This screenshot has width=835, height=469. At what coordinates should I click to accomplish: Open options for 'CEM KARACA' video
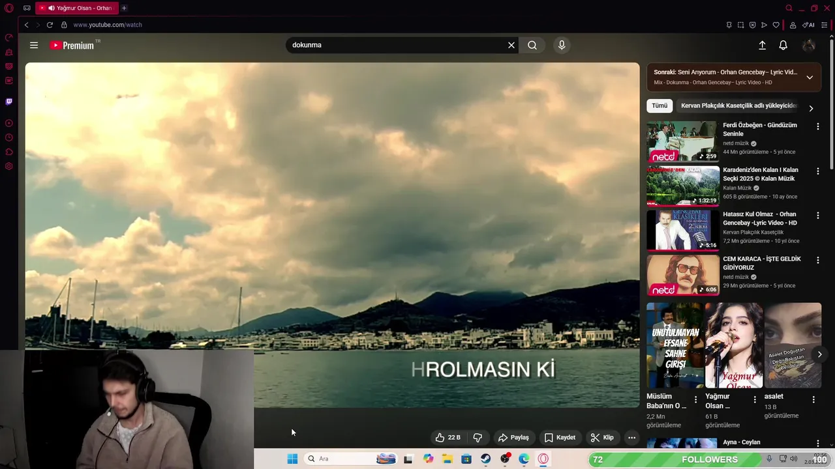click(817, 260)
